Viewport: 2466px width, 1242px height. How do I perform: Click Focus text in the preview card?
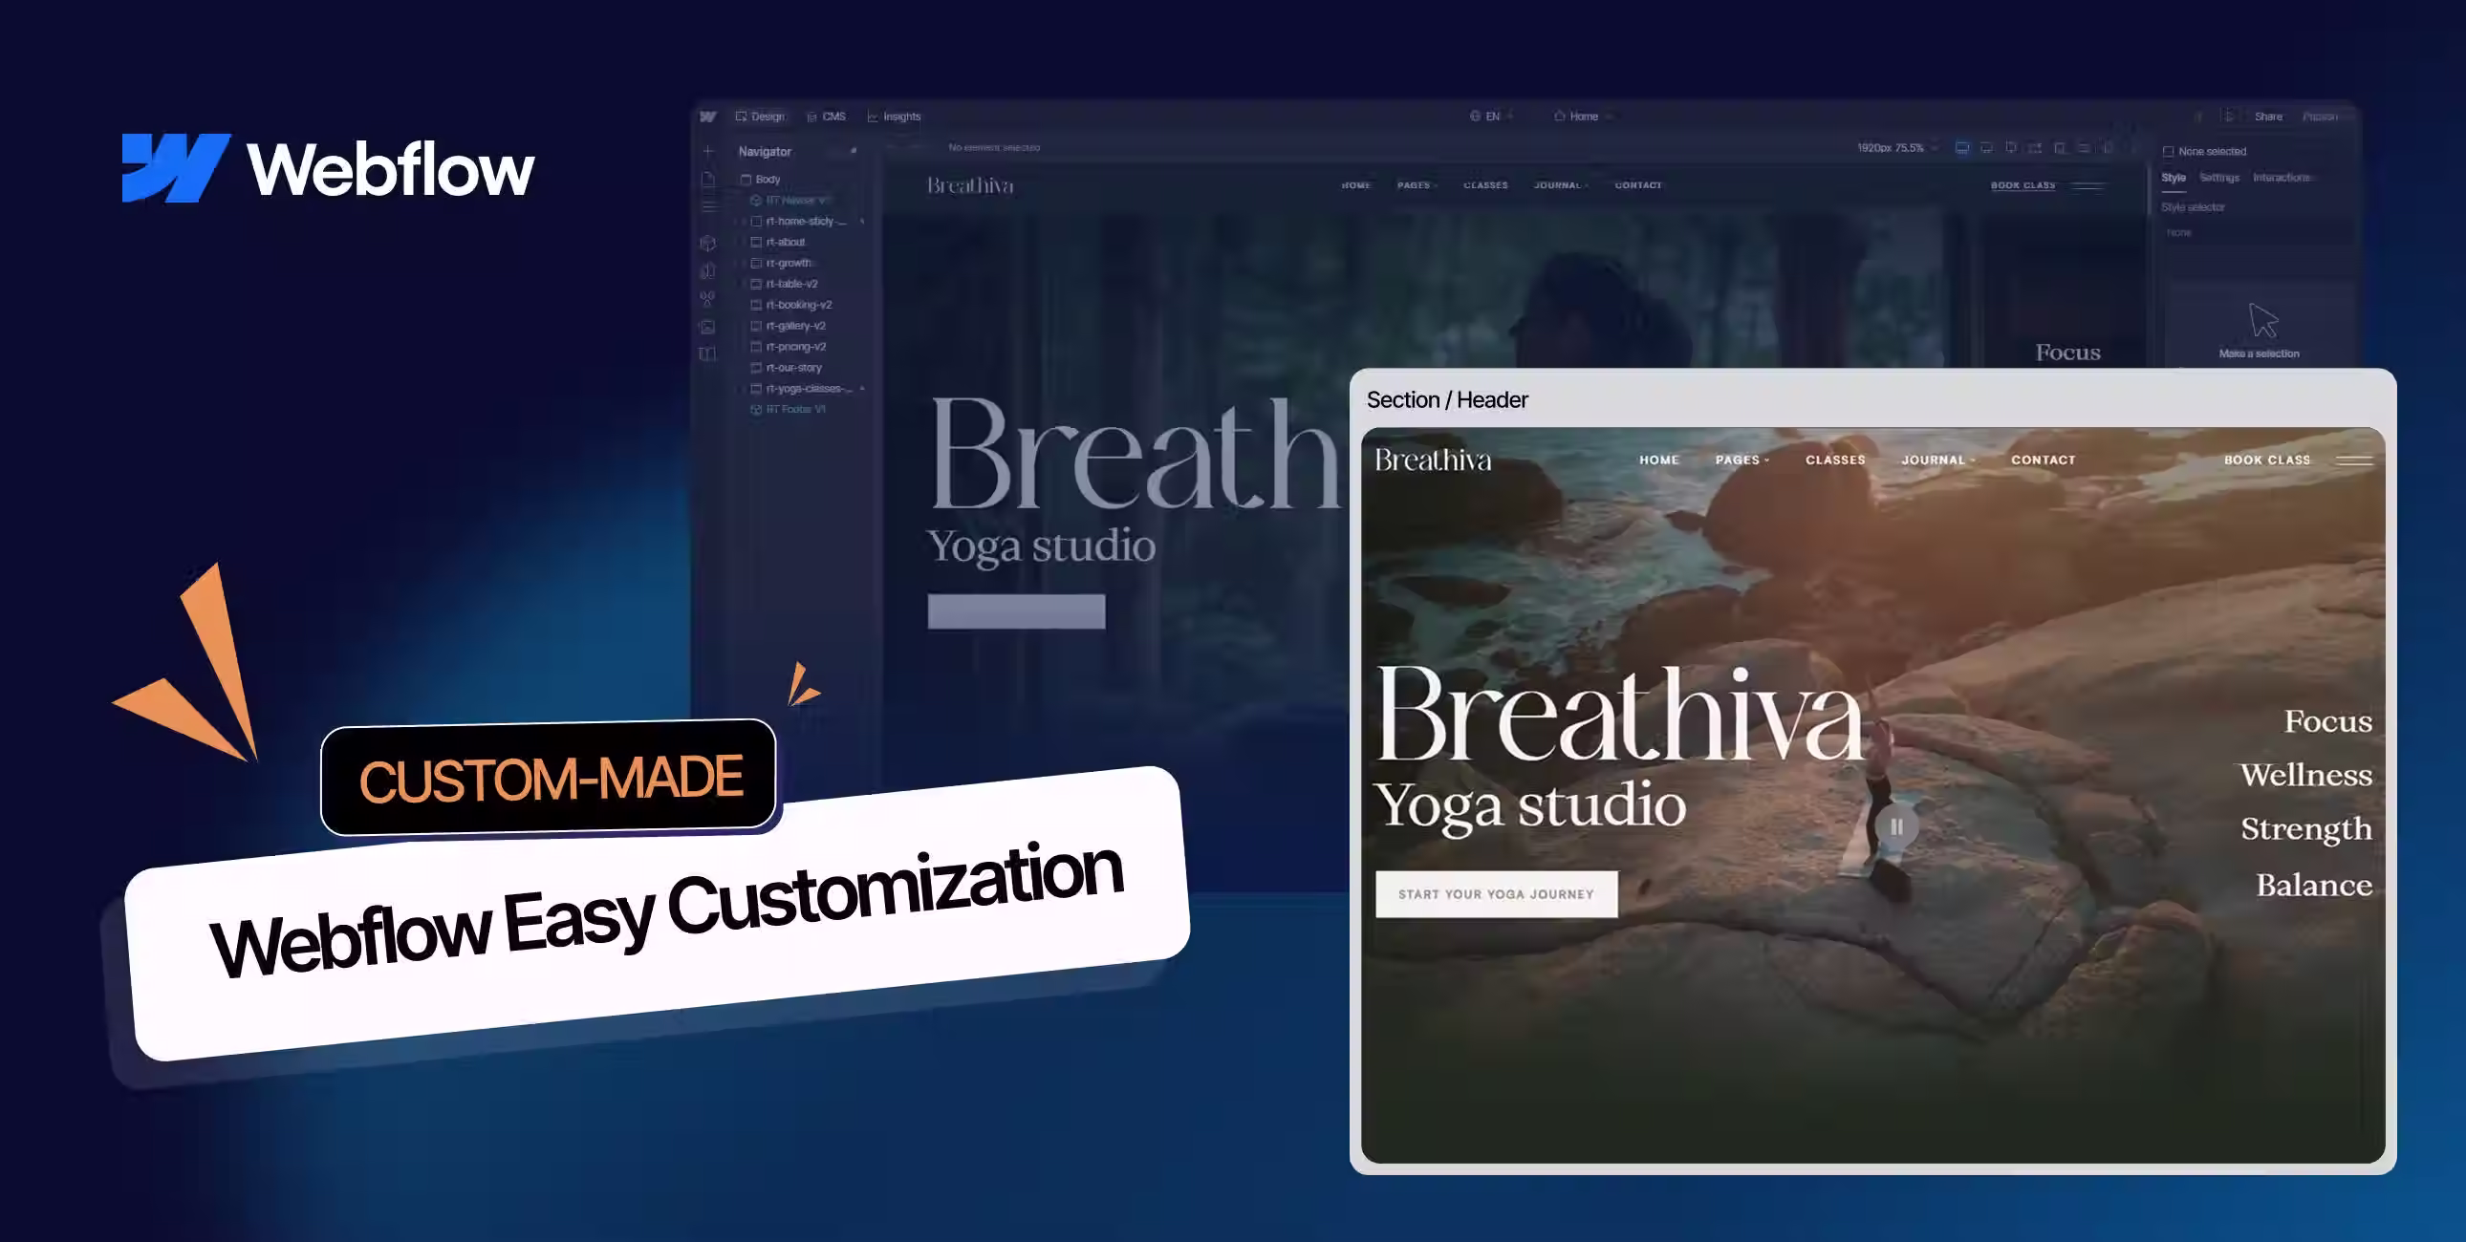click(2328, 721)
